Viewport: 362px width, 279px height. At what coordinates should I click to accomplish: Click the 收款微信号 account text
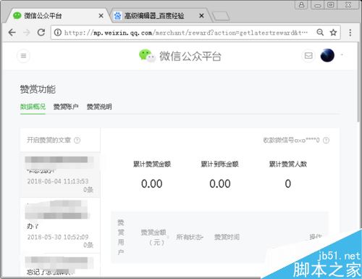pos(291,140)
